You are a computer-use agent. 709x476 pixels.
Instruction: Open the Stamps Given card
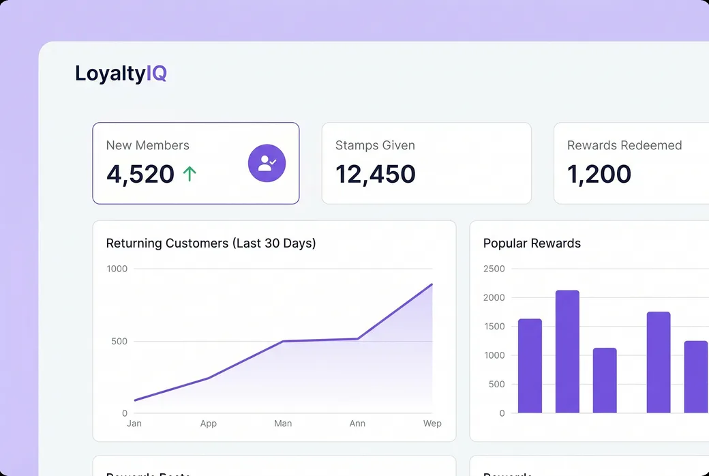[426, 163]
